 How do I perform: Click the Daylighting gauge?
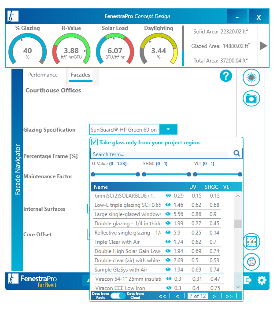tap(159, 49)
